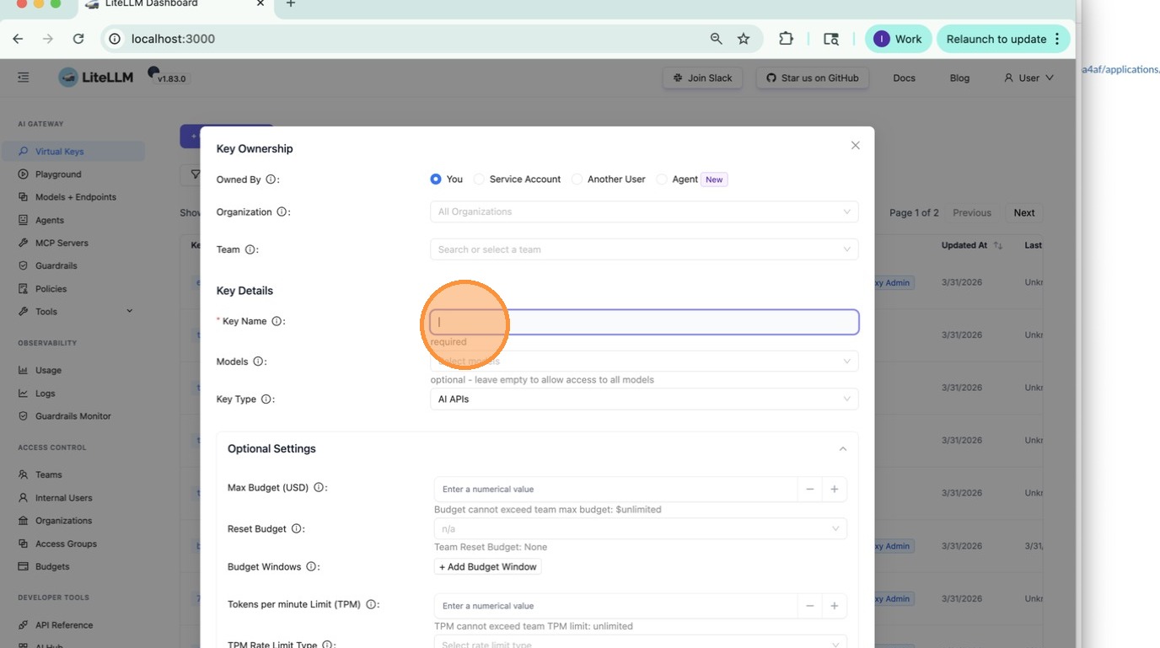1160x648 pixels.
Task: Open a new browser tab
Action: (291, 4)
